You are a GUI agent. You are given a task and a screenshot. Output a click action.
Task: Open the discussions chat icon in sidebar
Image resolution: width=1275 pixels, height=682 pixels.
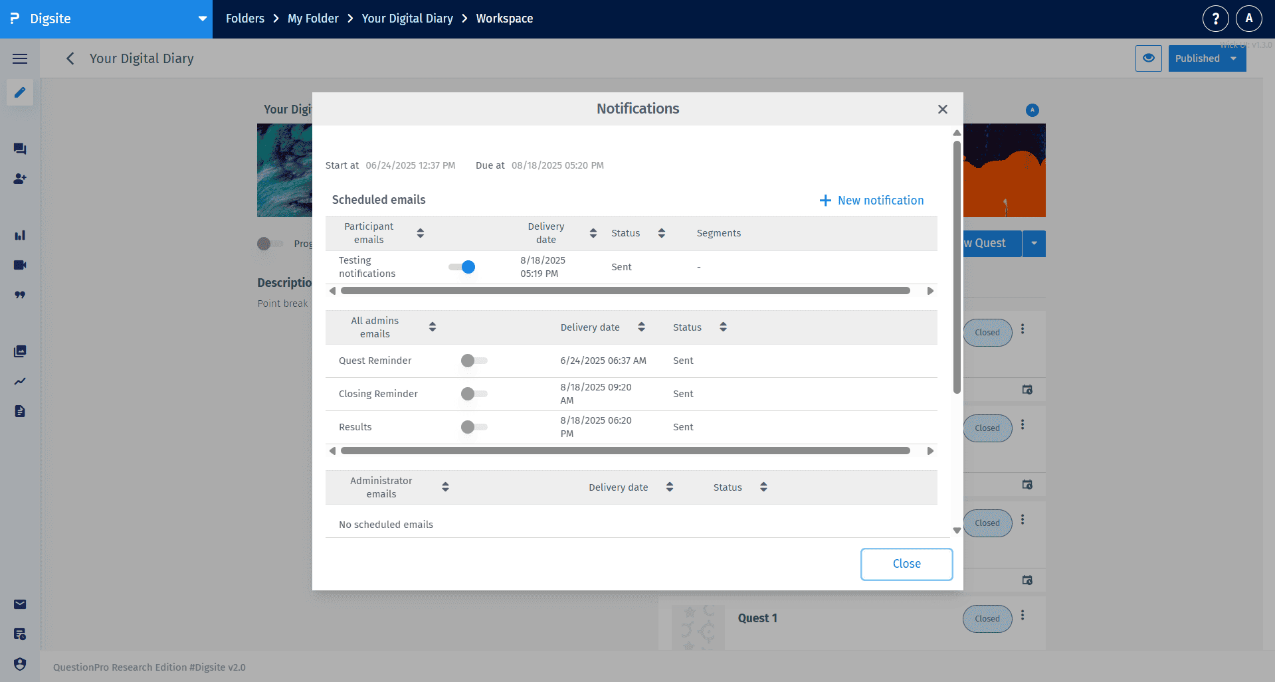pos(20,149)
